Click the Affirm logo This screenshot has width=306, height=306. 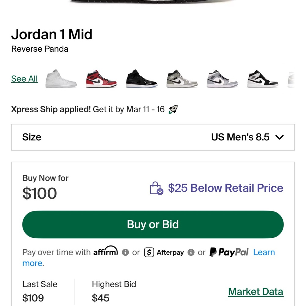pos(106,252)
